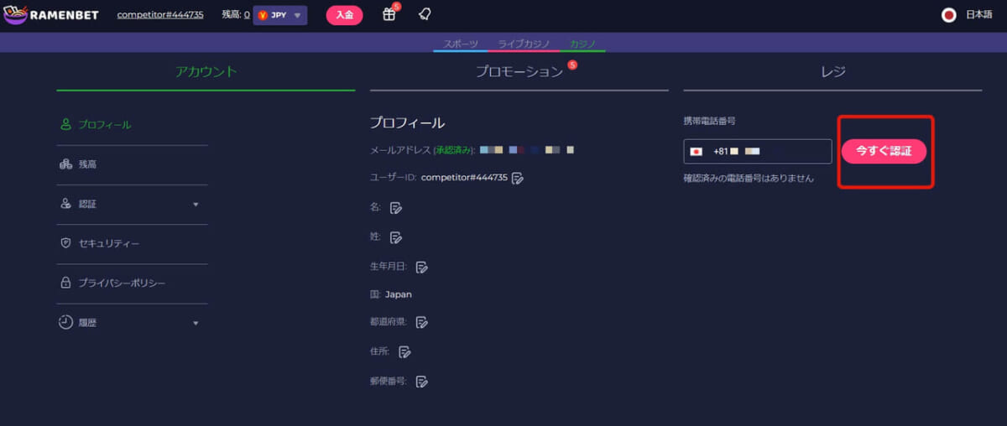Open the competitor#444735 username link

tap(160, 15)
